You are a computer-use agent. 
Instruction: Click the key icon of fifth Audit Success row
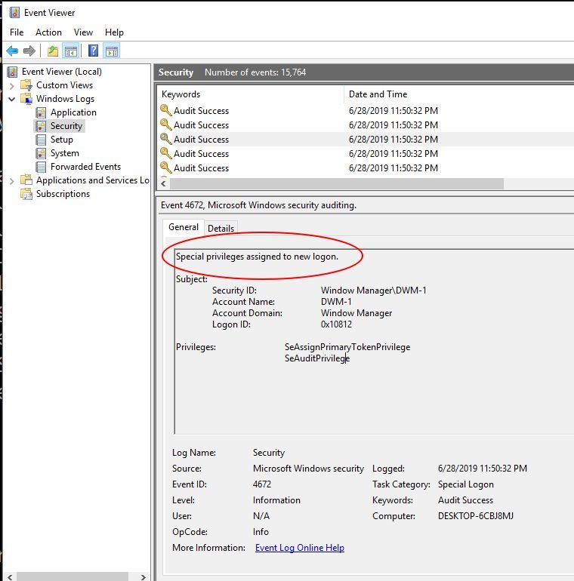point(165,168)
